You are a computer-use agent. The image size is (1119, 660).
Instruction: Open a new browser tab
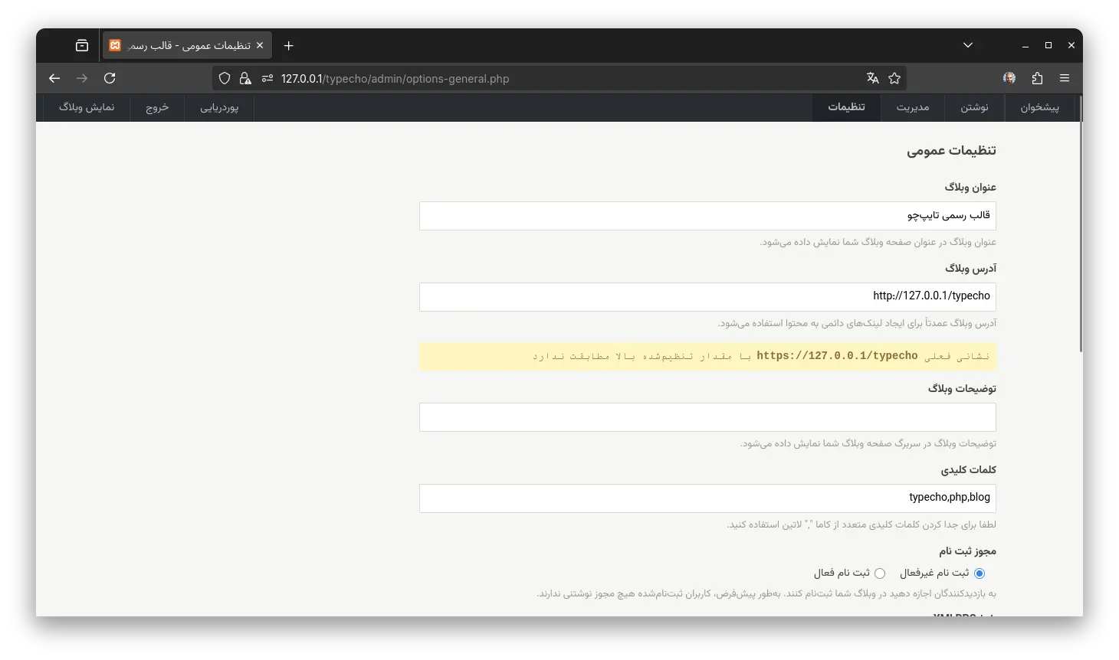click(x=288, y=46)
